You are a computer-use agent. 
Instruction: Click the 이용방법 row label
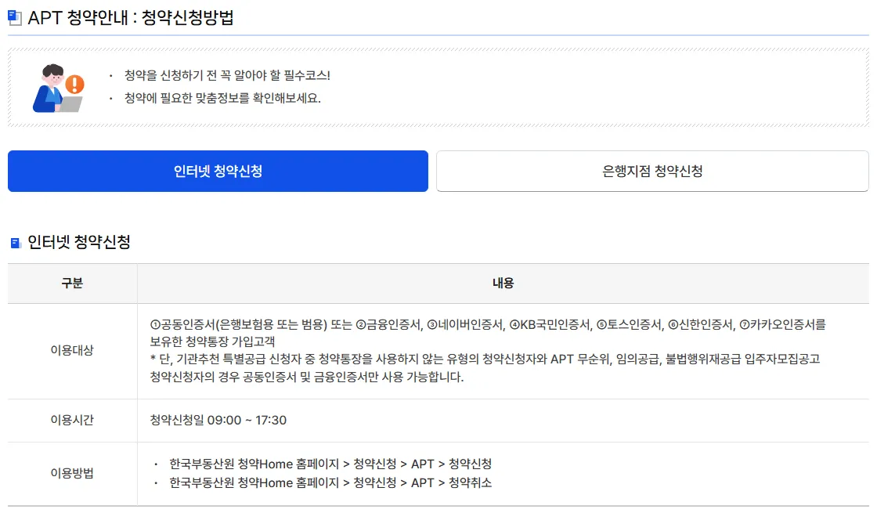click(72, 473)
